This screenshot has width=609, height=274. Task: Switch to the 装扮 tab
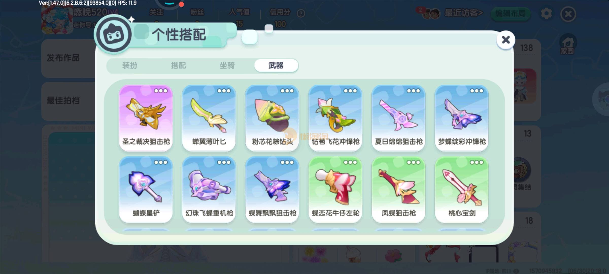[x=130, y=65]
